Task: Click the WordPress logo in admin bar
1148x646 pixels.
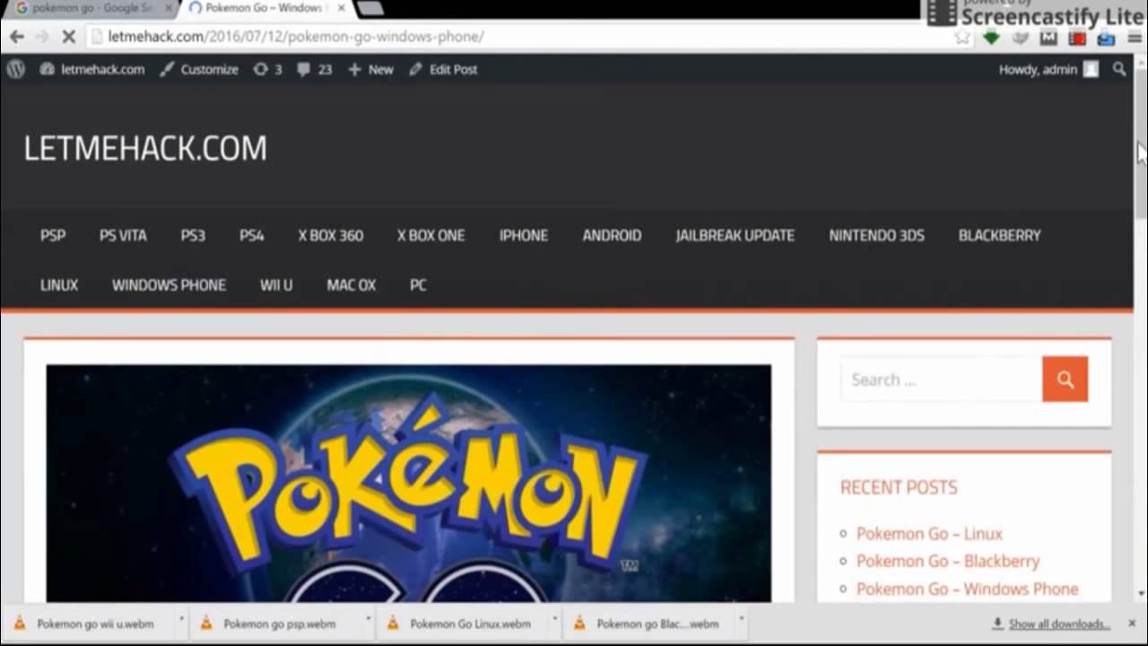Action: point(16,69)
